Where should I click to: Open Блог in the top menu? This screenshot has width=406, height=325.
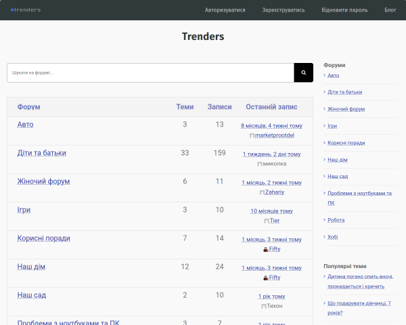[x=390, y=10]
